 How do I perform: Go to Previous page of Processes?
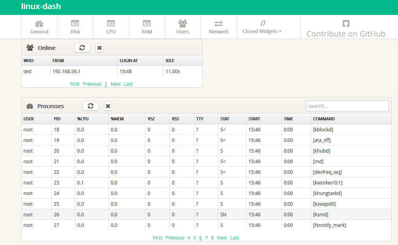click(x=175, y=238)
